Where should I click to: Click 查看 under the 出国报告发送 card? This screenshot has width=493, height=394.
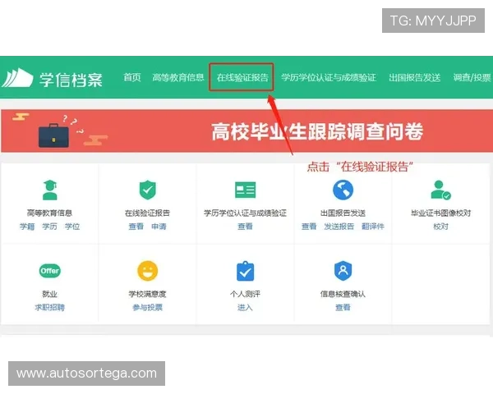tap(309, 227)
